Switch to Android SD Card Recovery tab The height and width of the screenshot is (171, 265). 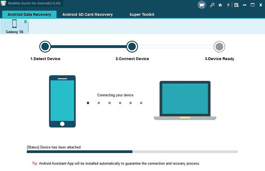pos(87,15)
